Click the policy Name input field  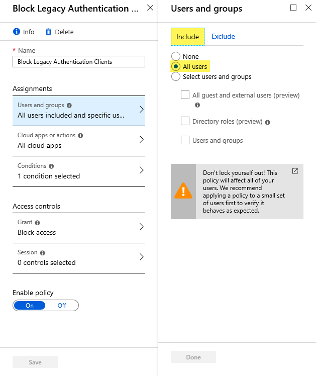pyautogui.click(x=79, y=62)
